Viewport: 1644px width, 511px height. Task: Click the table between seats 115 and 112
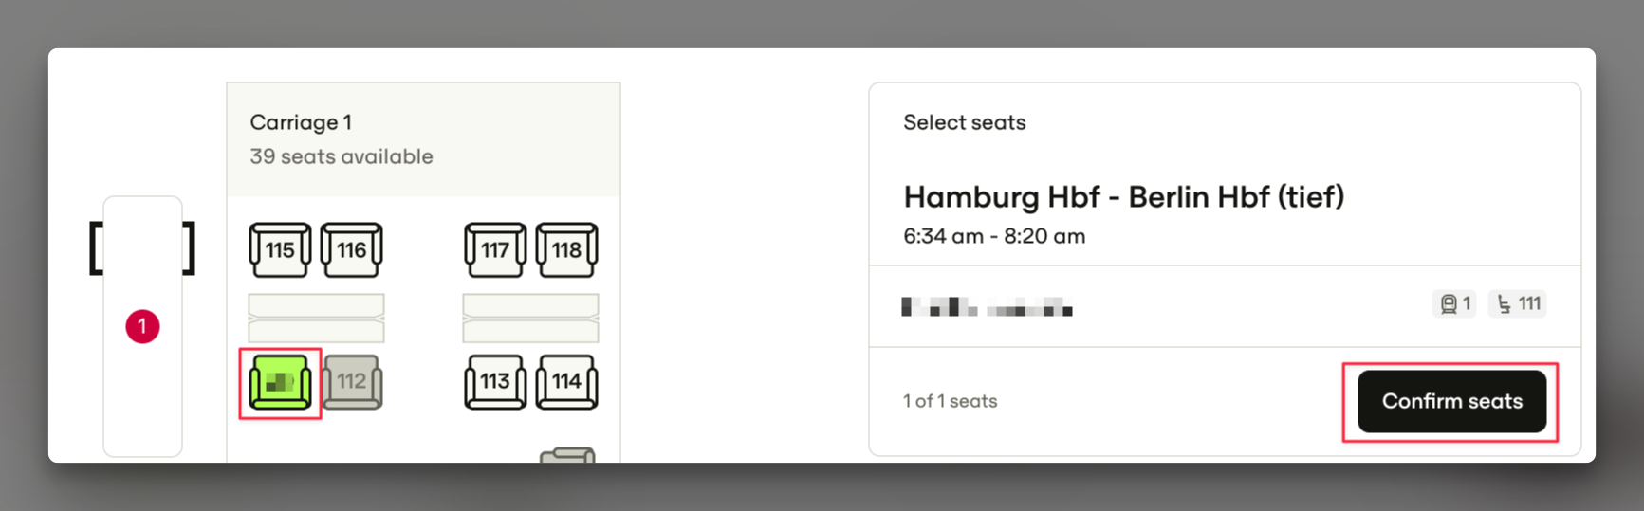click(316, 318)
